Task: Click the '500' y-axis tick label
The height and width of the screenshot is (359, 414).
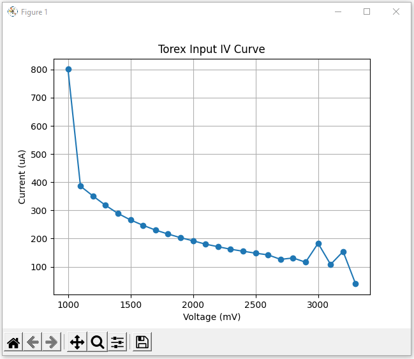Action: point(39,155)
